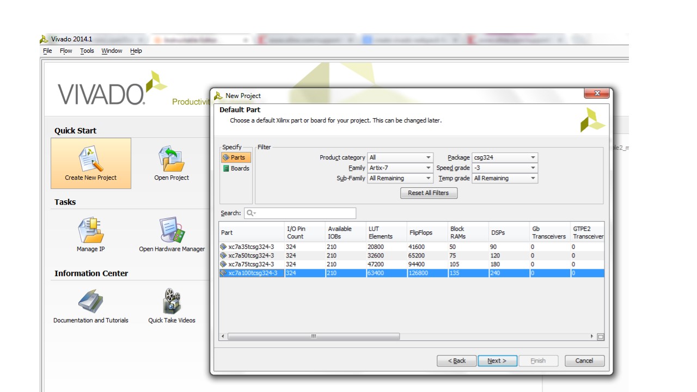Viewport: 697px width, 392px height.
Task: Open the Product category dropdown
Action: [x=400, y=157]
